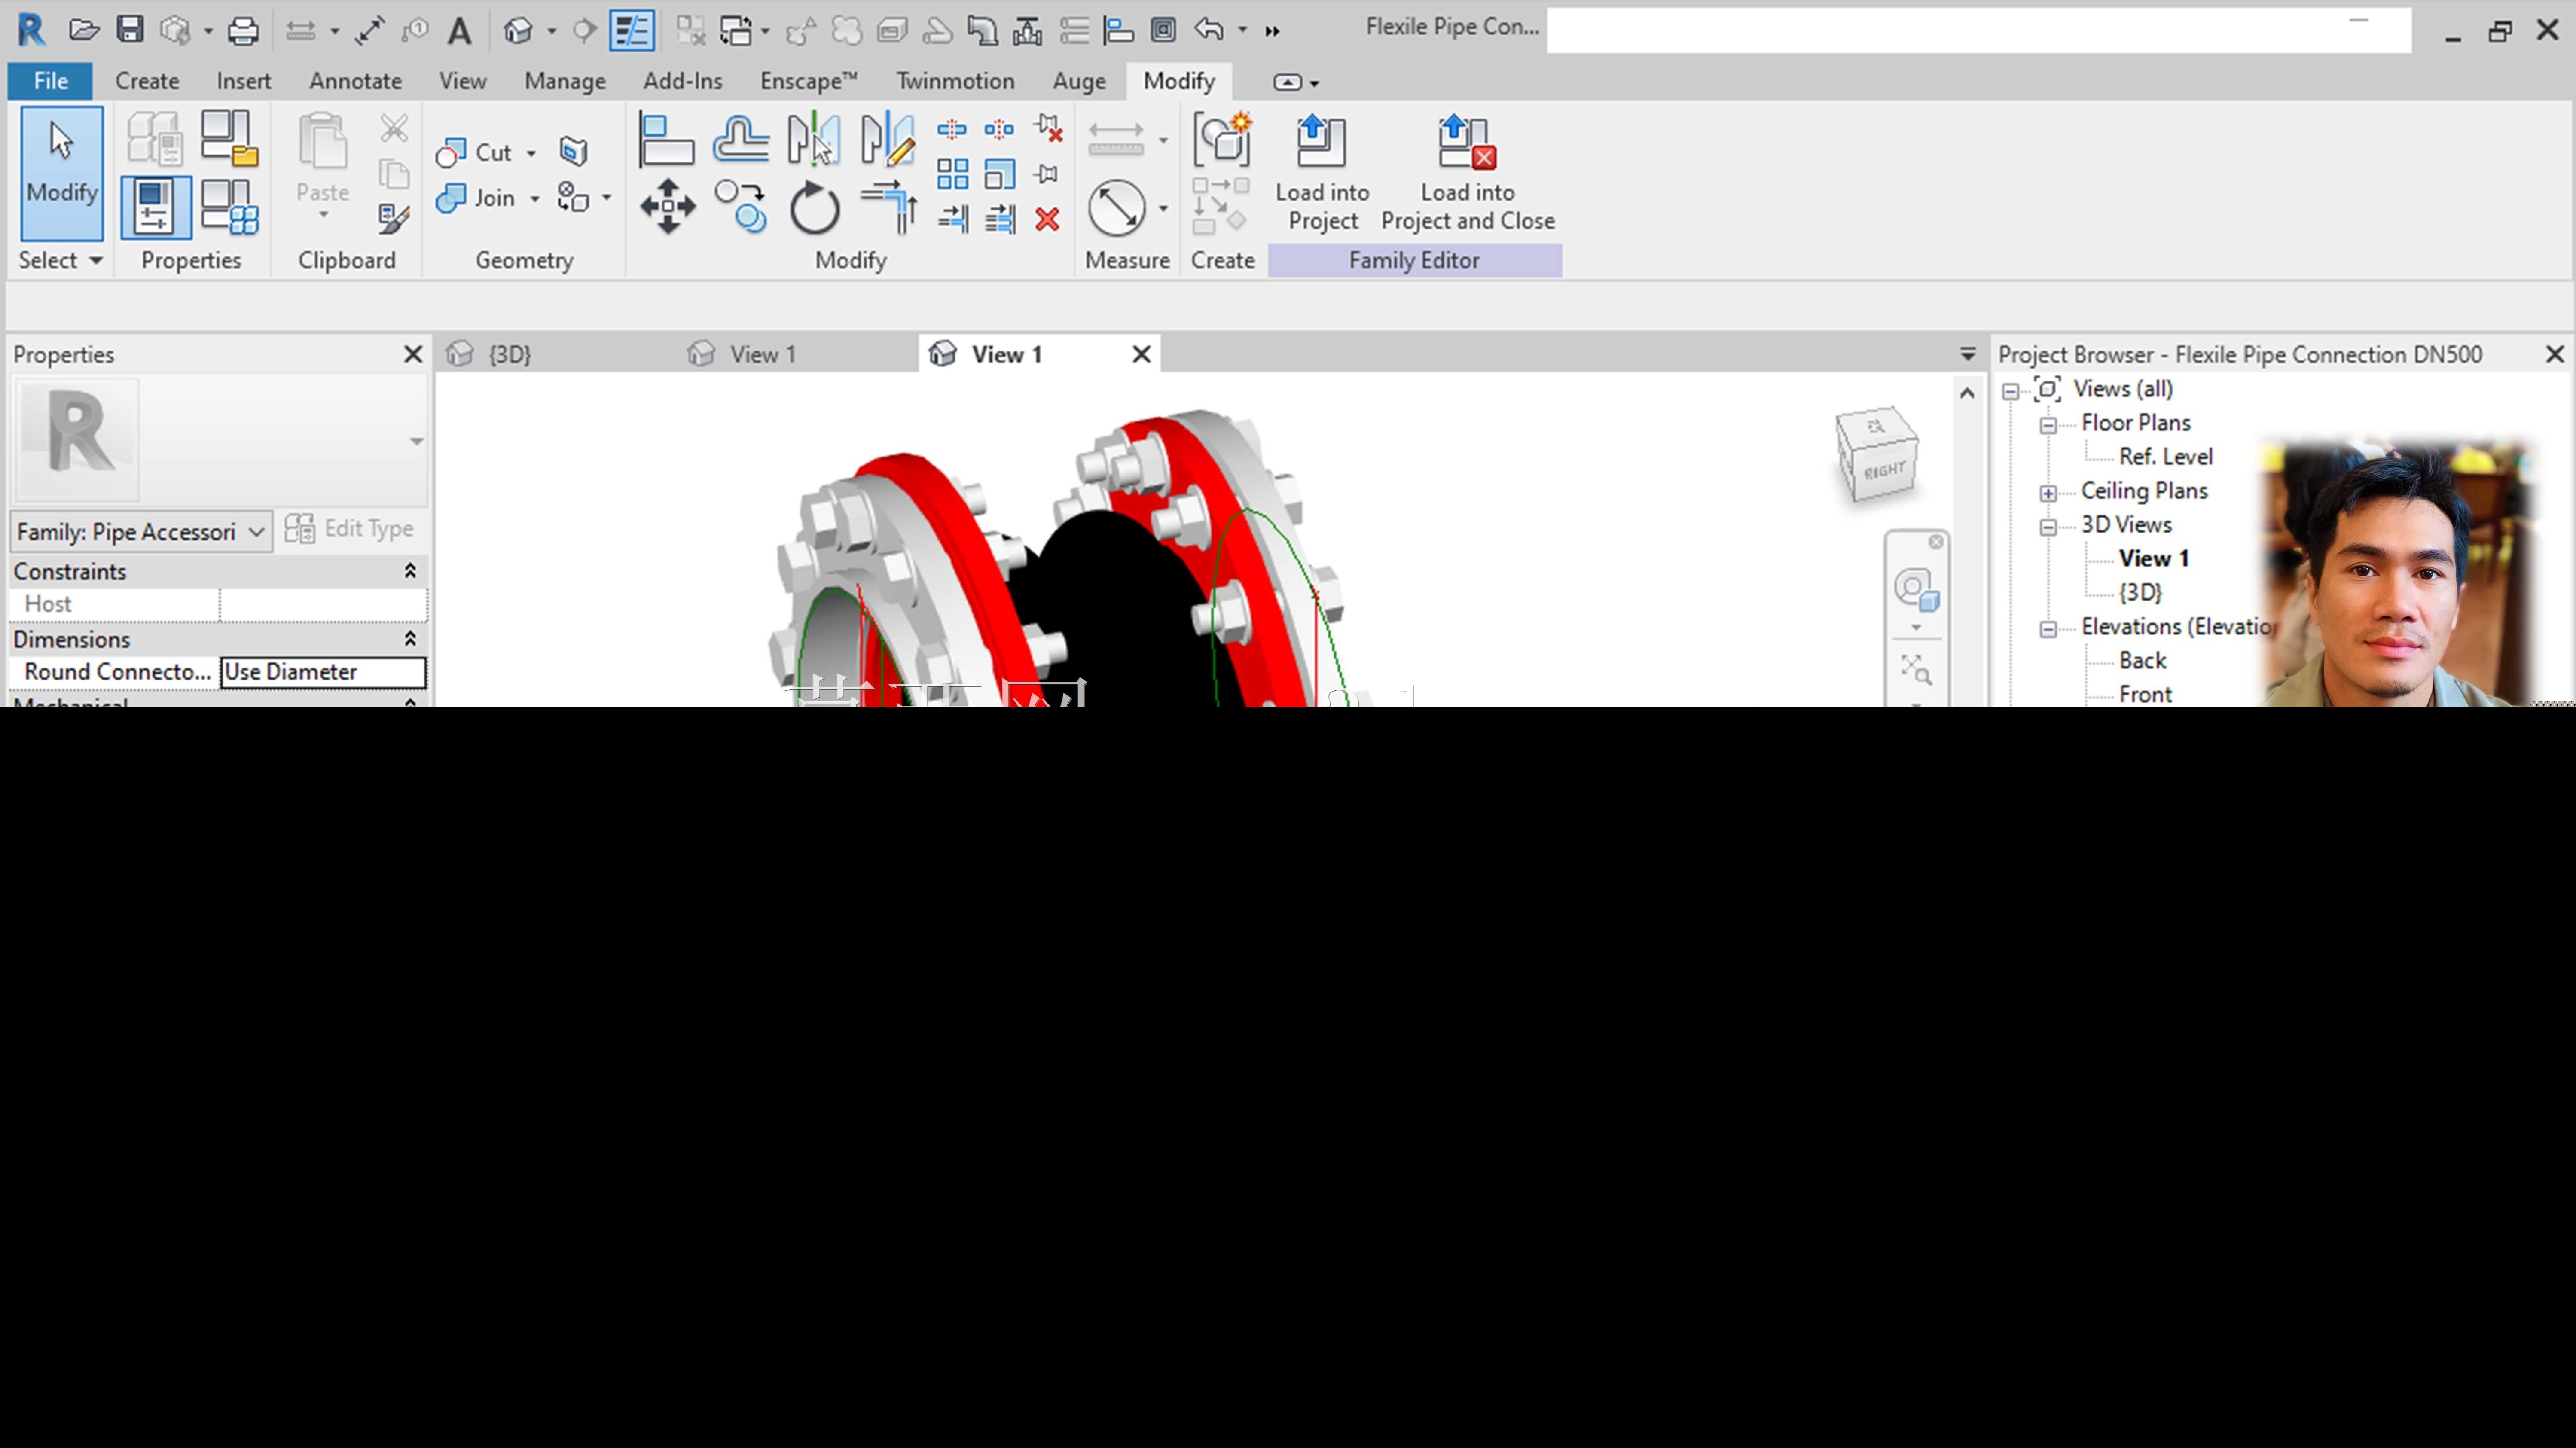Customize the Quick Access Toolbar
2576x1448 pixels.
click(1272, 31)
